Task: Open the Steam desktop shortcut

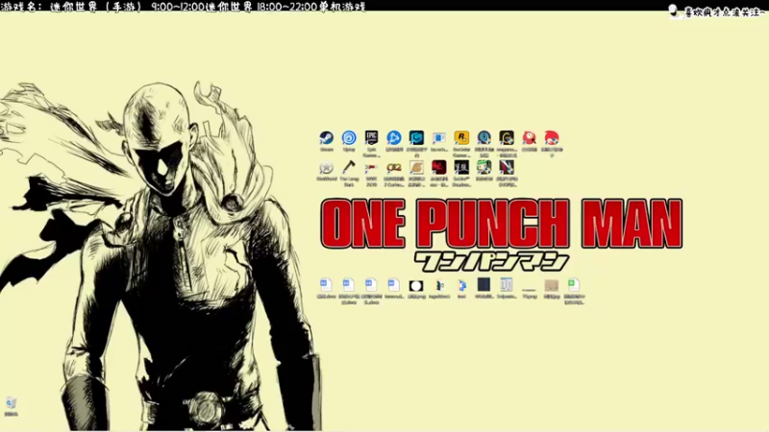Action: tap(326, 138)
